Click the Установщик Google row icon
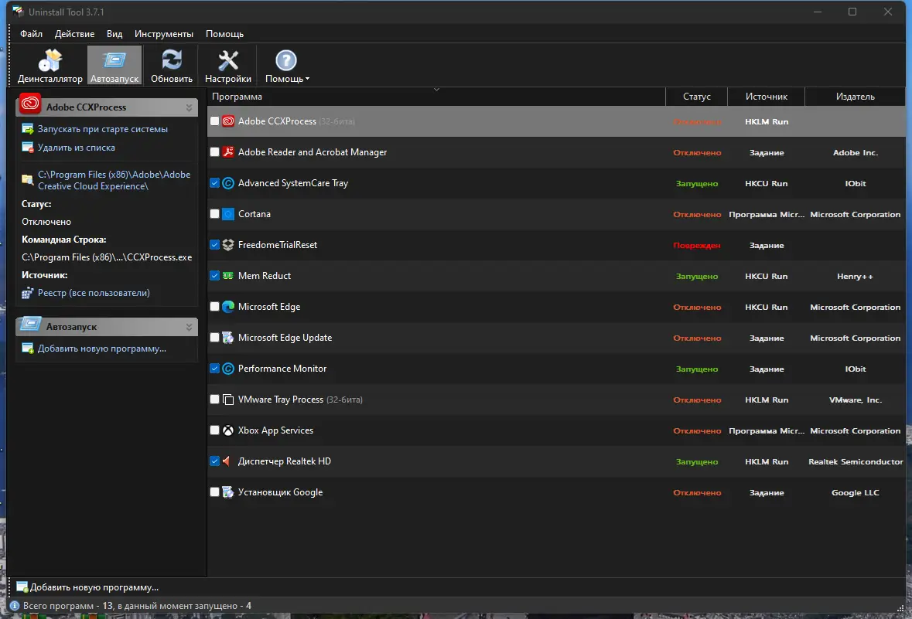 [228, 491]
